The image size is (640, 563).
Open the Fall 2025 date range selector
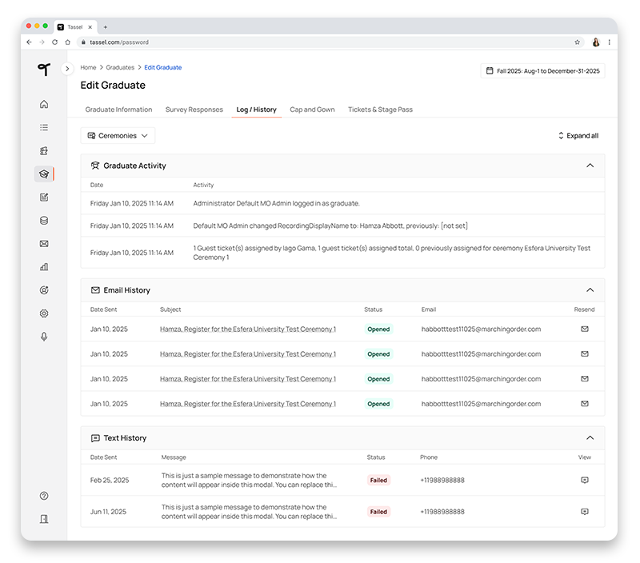(542, 71)
